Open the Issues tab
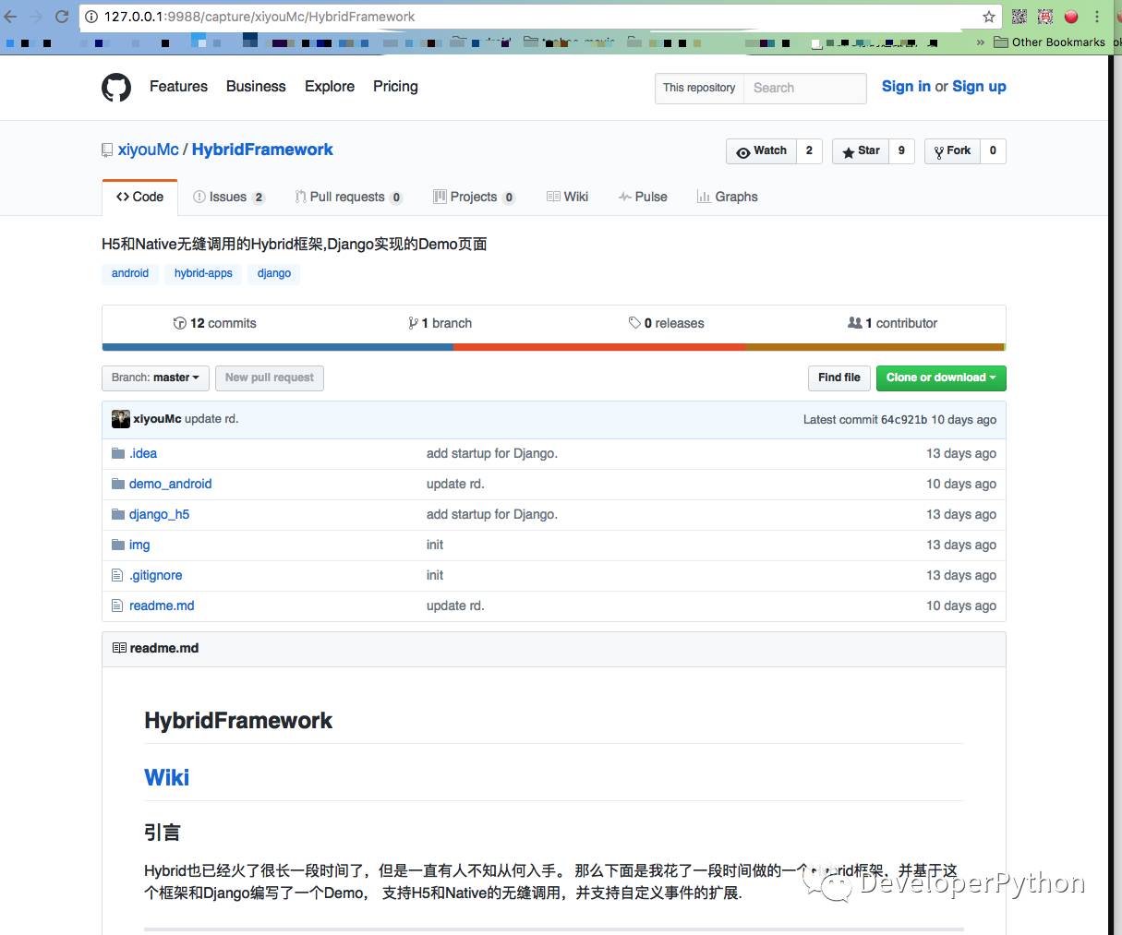Image resolution: width=1122 pixels, height=935 pixels. (228, 197)
